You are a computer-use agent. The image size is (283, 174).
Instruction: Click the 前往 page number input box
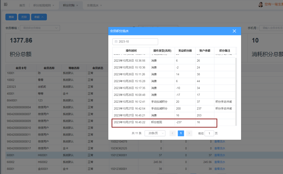tap(209, 133)
